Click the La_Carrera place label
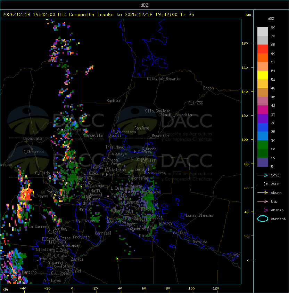 39,227
